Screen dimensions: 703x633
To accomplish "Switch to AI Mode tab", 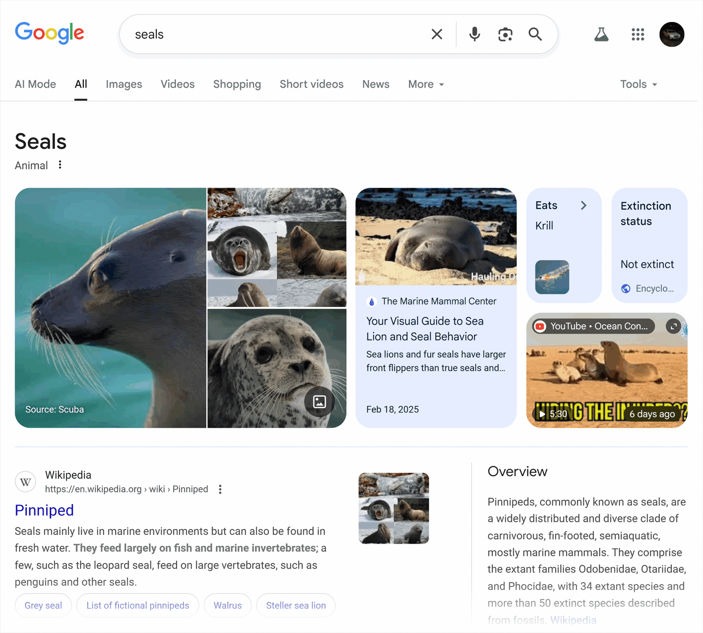I will (35, 84).
